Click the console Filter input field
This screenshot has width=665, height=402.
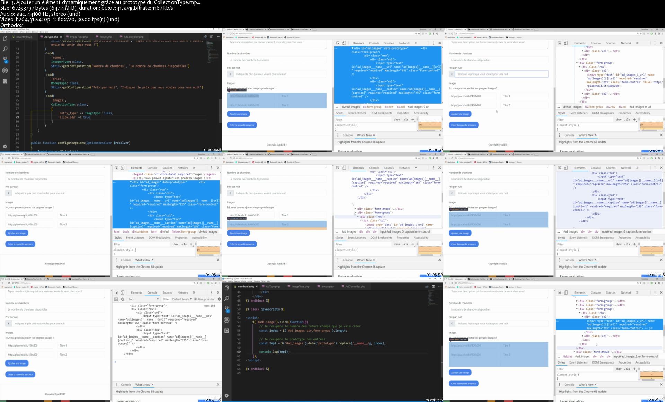point(167,299)
